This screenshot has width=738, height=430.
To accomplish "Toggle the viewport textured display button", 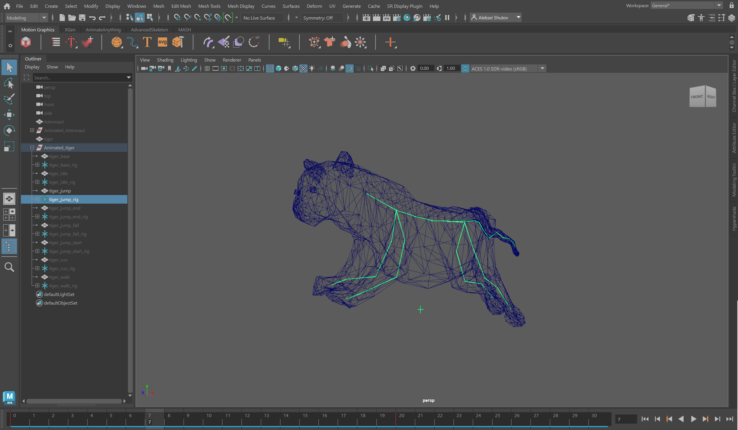I will tap(303, 69).
